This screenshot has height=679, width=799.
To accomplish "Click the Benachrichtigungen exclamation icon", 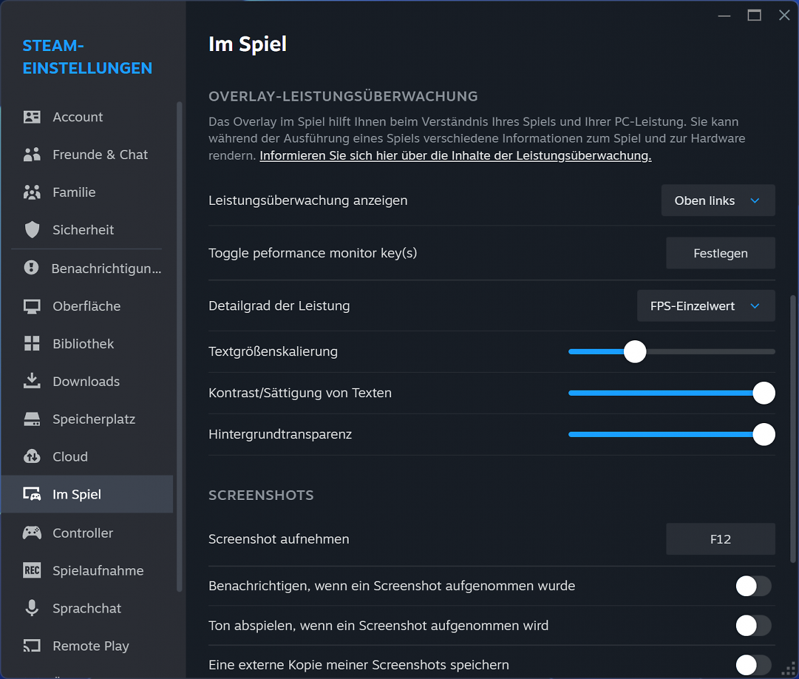I will tap(31, 268).
